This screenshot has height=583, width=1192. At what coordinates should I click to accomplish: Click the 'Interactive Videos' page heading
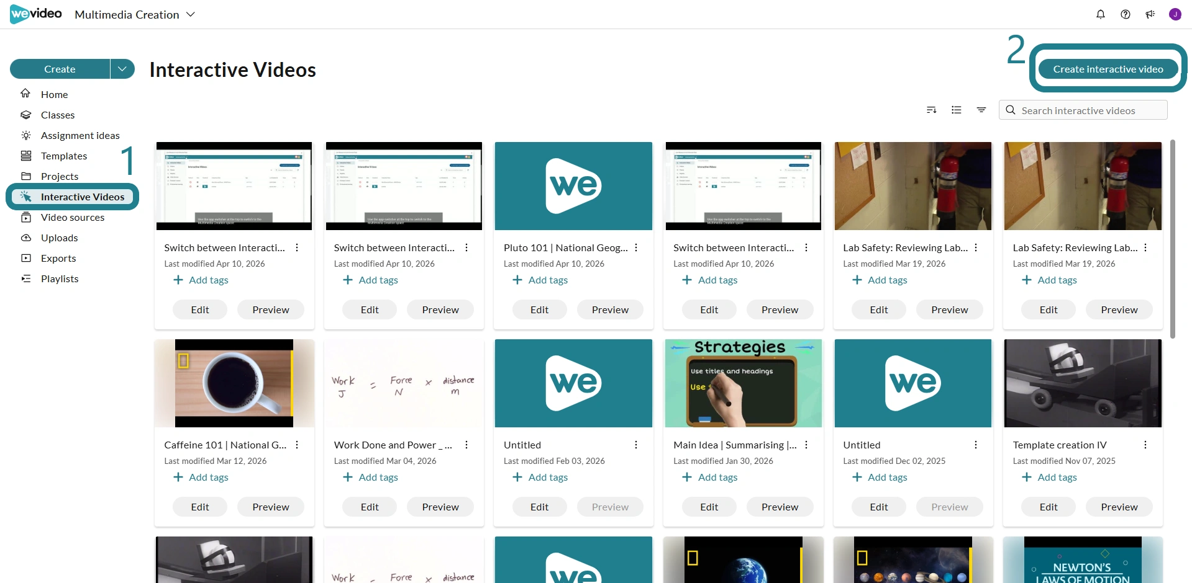tap(233, 69)
